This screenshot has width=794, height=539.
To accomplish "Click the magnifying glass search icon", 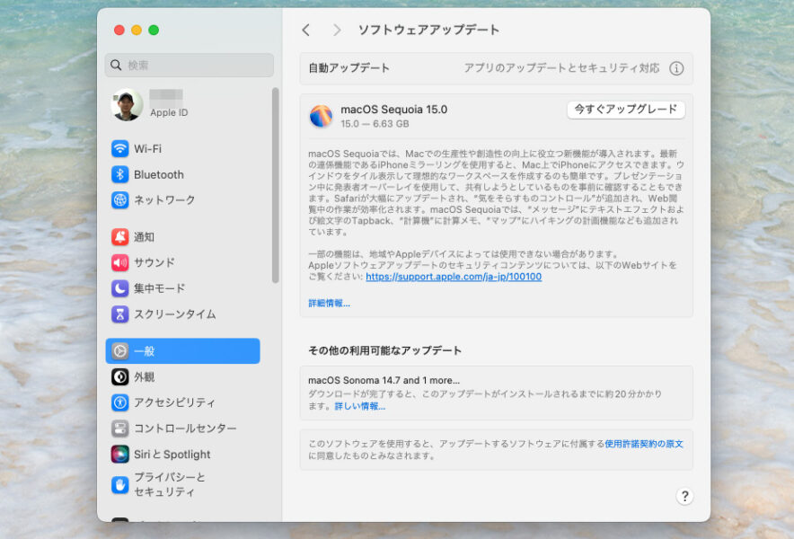I will [116, 65].
